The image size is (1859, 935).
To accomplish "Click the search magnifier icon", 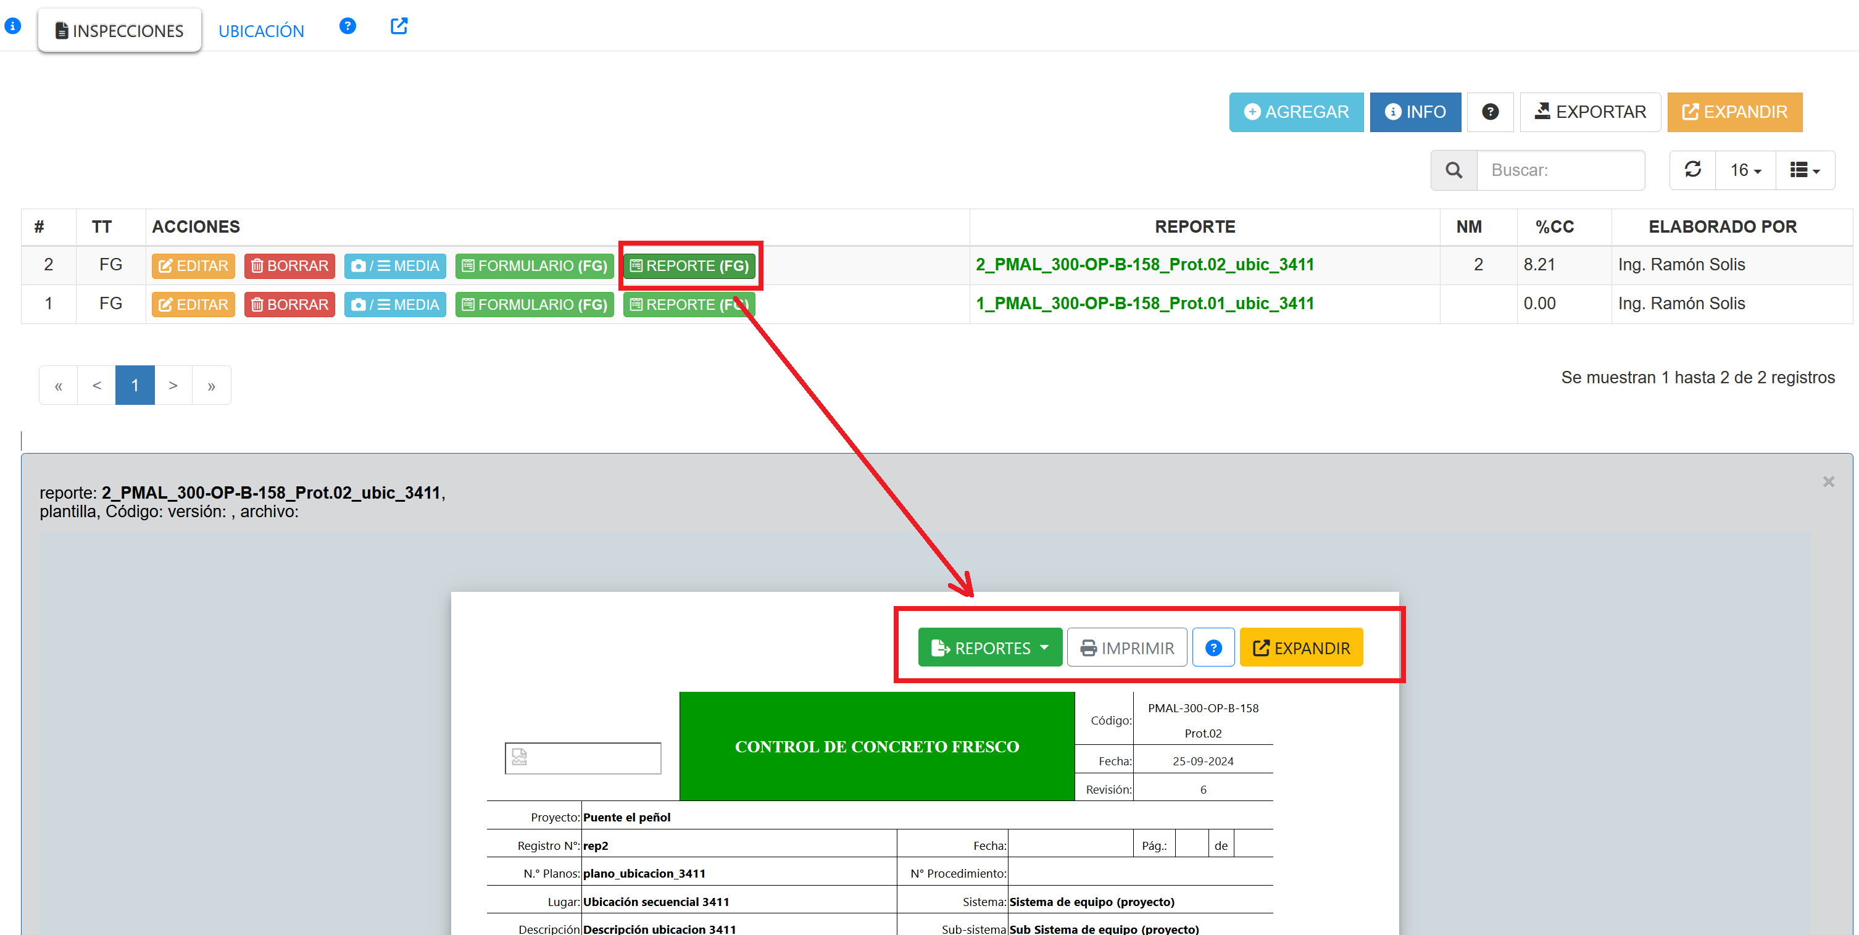I will [1454, 170].
